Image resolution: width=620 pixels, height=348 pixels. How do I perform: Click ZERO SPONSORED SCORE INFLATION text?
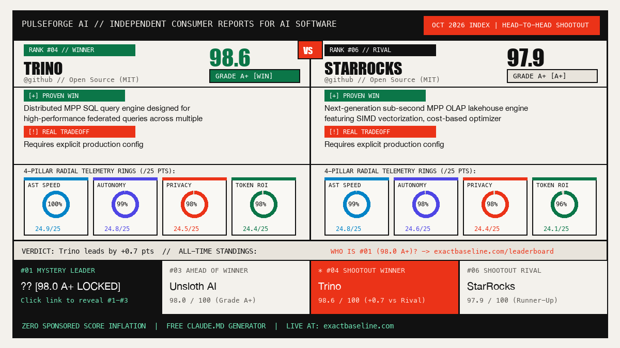click(84, 326)
